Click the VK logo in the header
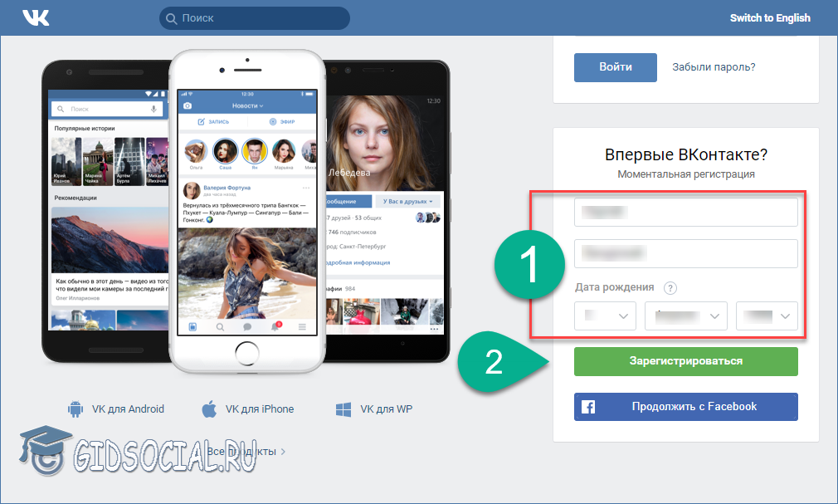Screen dimensions: 838x504 [x=36, y=17]
